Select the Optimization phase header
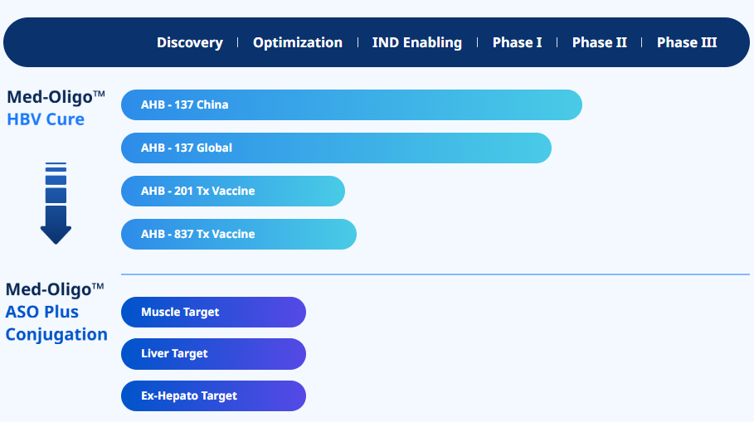Screen dimensions: 754x422 pyautogui.click(x=297, y=42)
